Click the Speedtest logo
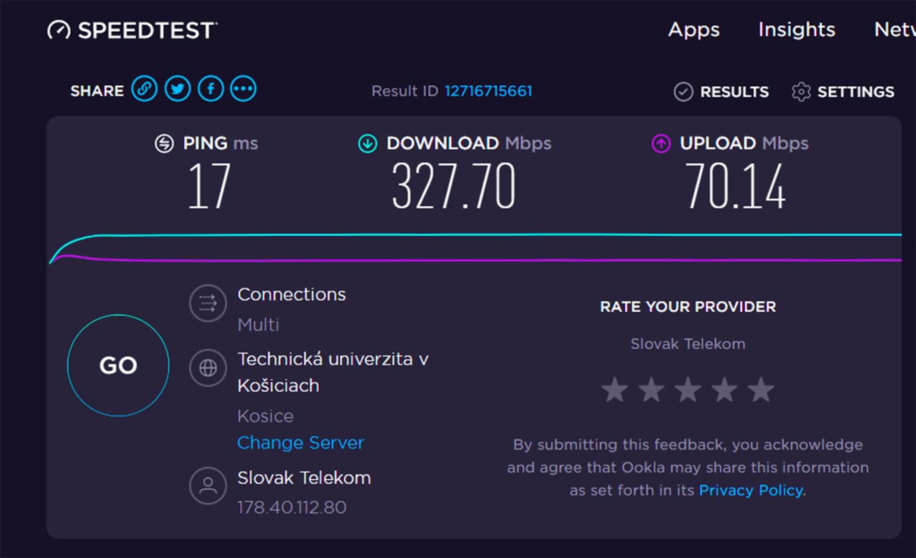This screenshot has width=916, height=558. tap(132, 30)
